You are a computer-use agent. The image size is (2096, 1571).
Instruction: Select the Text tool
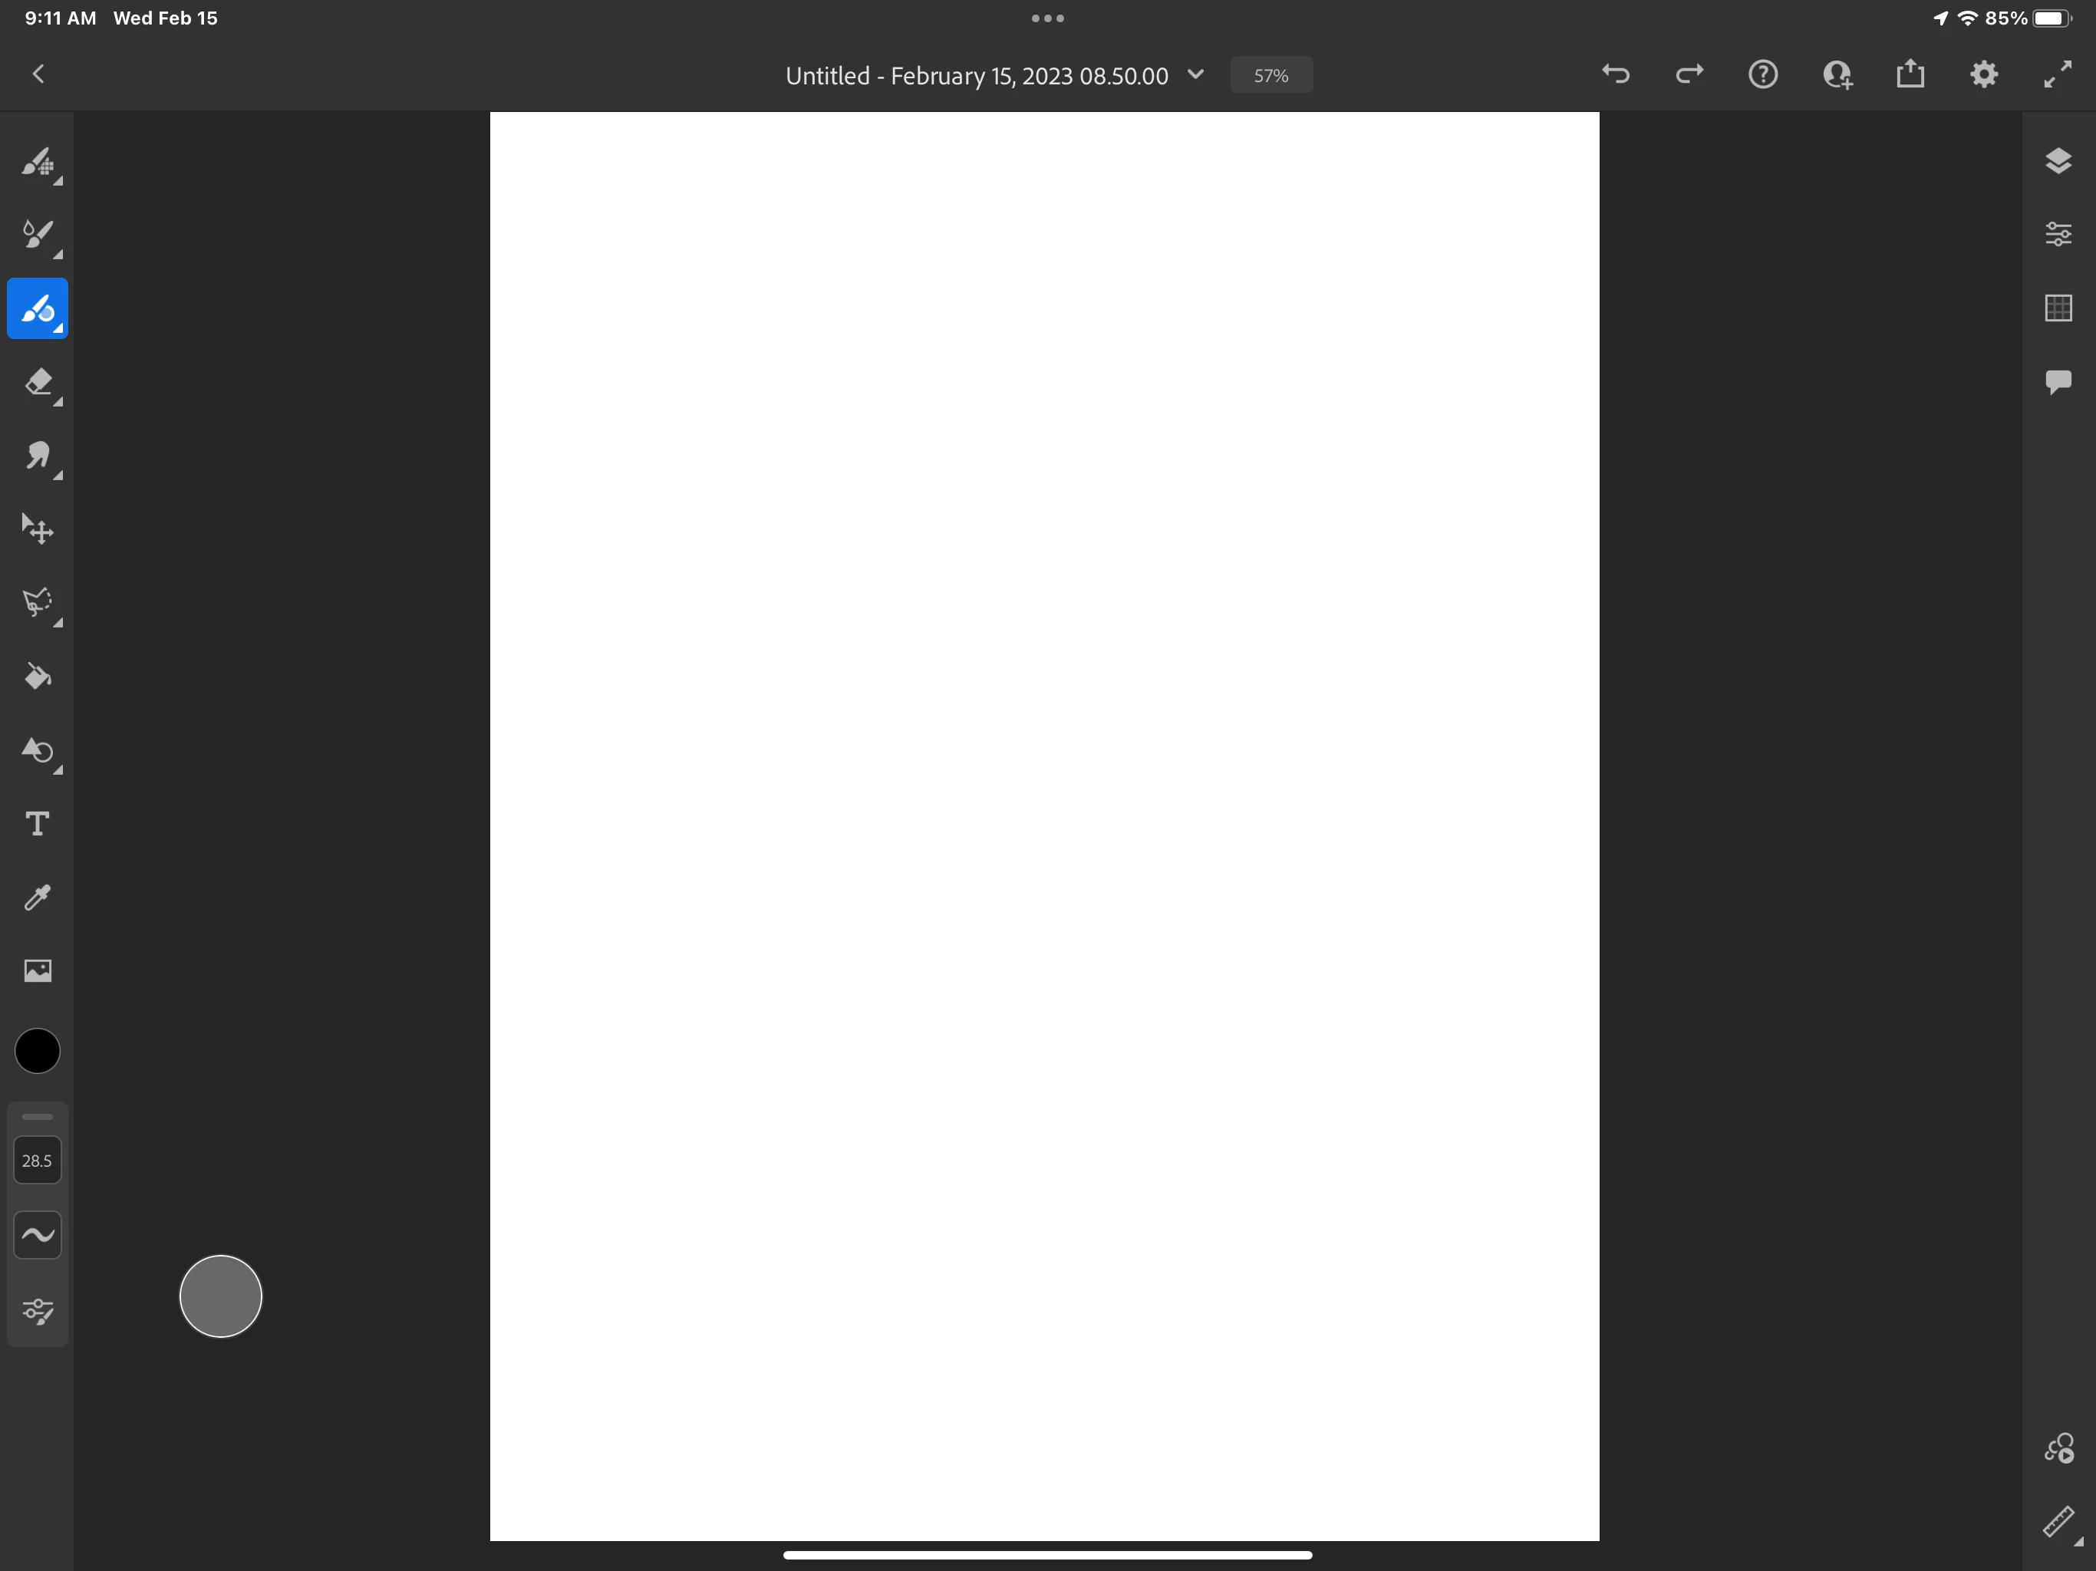37,823
